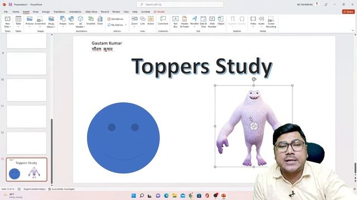Expand the Pictures dropdown arrow
Screen dimensions: 357x200
(30, 27)
